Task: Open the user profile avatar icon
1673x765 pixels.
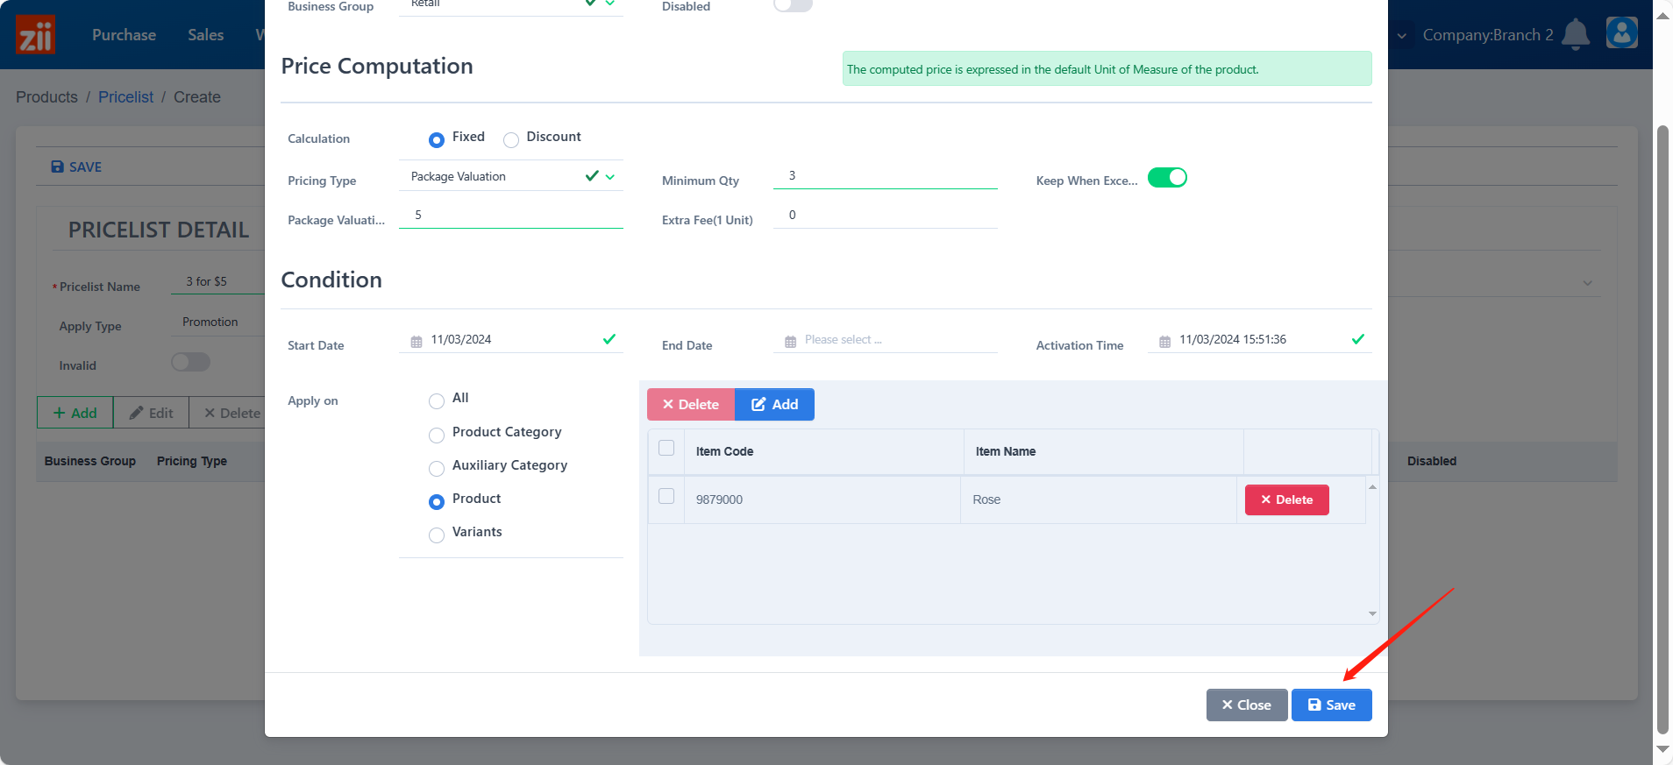Action: coord(1622,33)
